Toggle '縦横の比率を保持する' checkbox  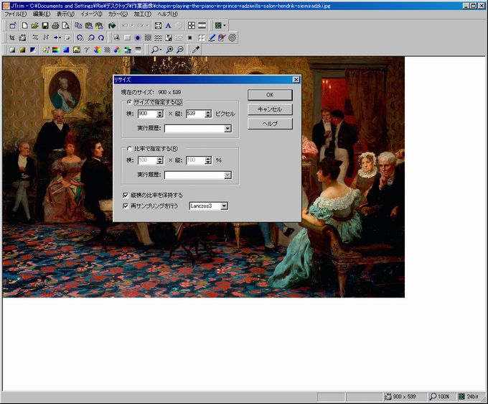126,195
